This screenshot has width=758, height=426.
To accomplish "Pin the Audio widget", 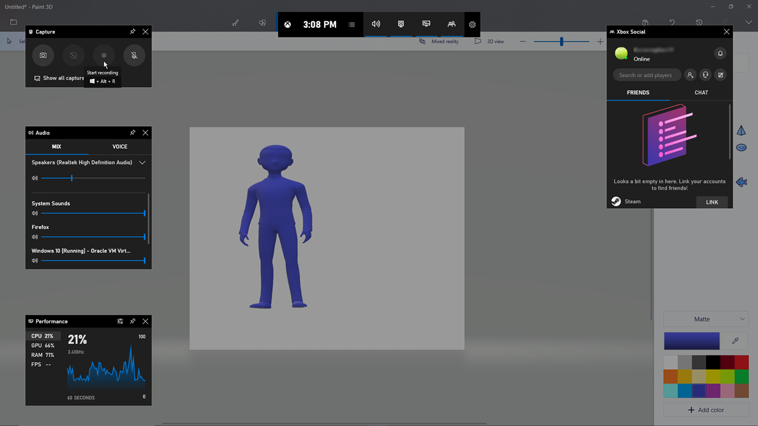I will [x=133, y=133].
